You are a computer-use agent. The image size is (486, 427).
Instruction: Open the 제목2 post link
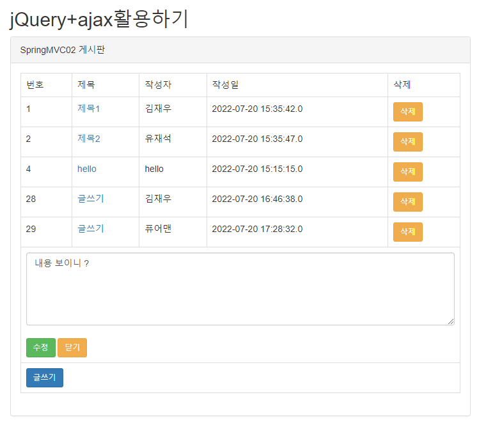pos(89,139)
